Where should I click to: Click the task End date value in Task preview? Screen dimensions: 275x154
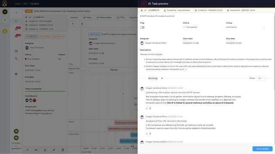tap(234, 43)
